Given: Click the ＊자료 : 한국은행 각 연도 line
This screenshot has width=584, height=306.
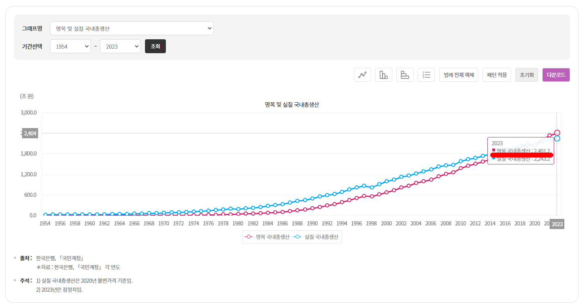Looking at the screenshot, I should (x=78, y=267).
